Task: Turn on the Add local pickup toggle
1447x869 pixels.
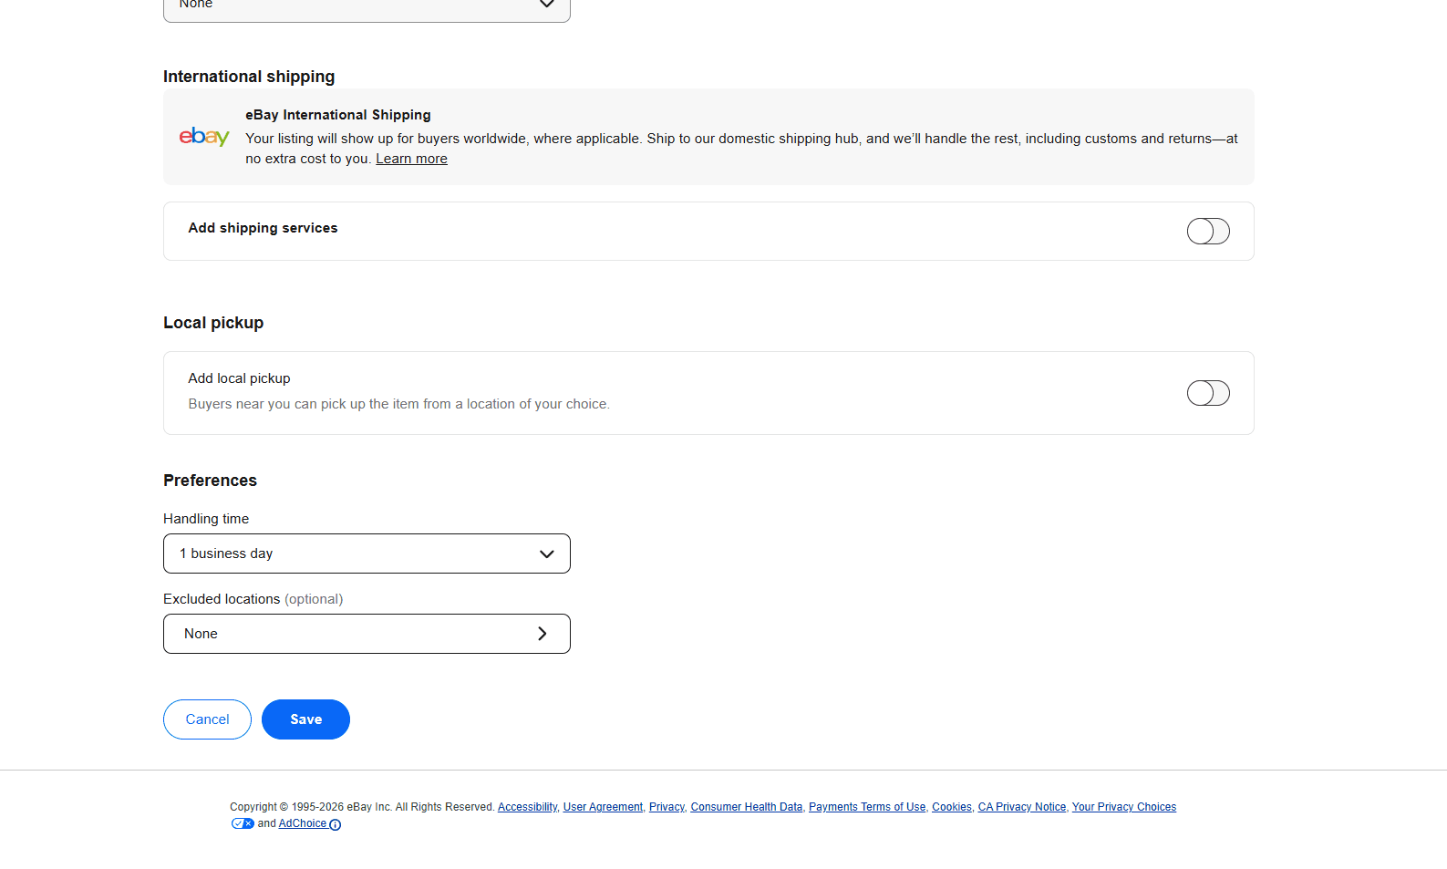Action: (x=1208, y=393)
